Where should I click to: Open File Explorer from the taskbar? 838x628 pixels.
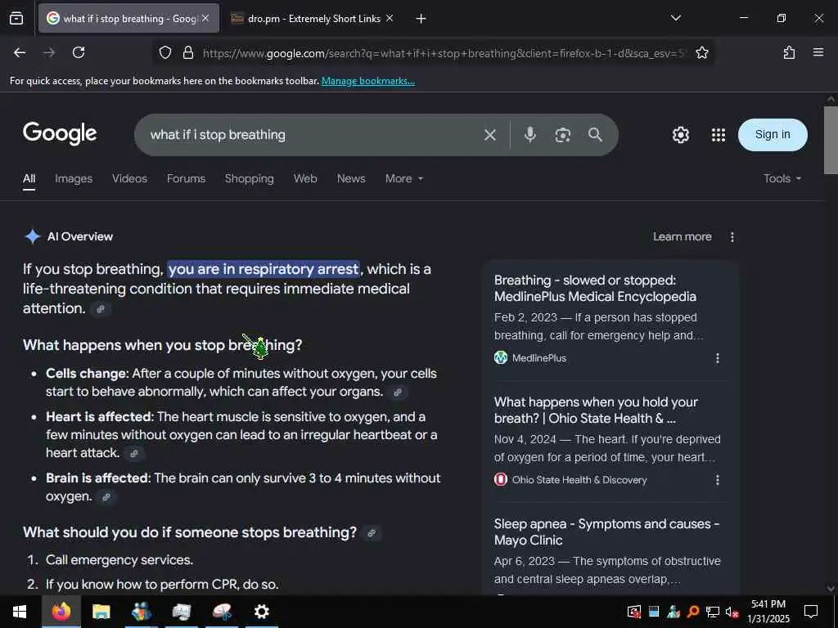(101, 612)
